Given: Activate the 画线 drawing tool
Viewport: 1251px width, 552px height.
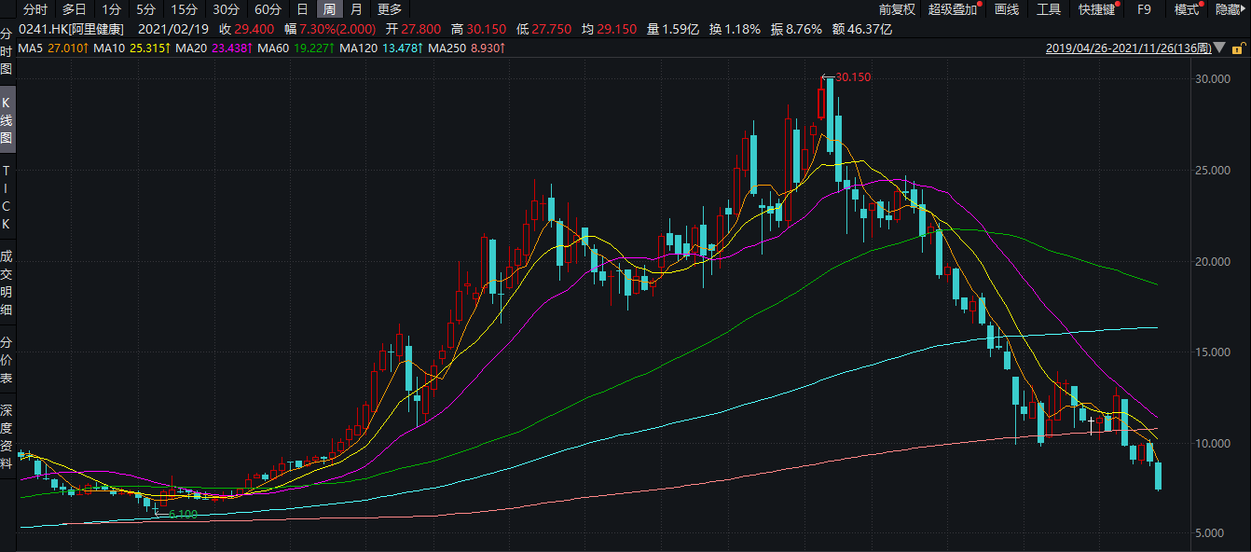Looking at the screenshot, I should pyautogui.click(x=1007, y=9).
